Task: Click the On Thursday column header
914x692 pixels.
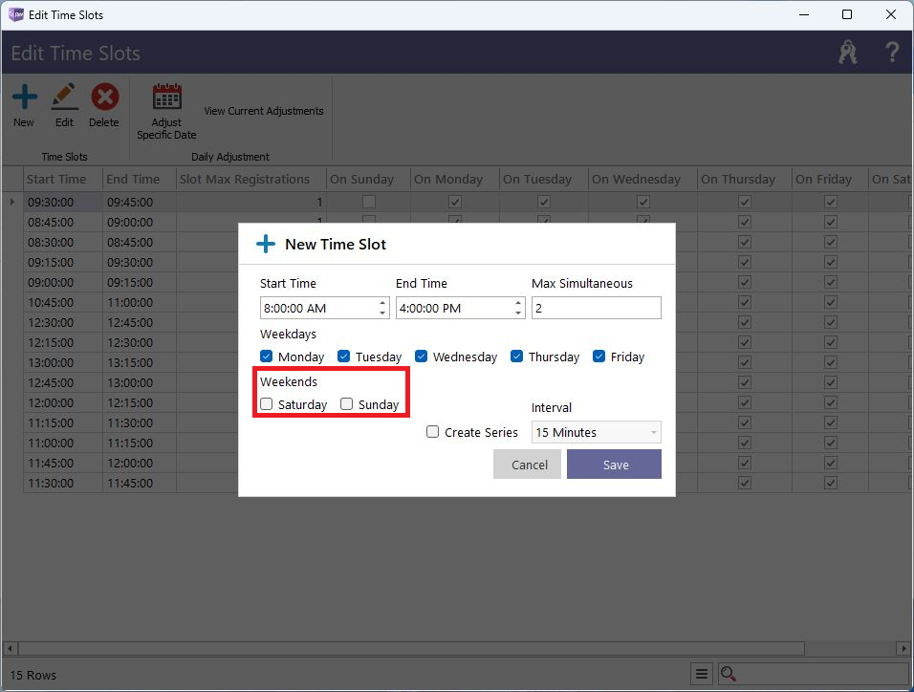Action: pyautogui.click(x=745, y=179)
